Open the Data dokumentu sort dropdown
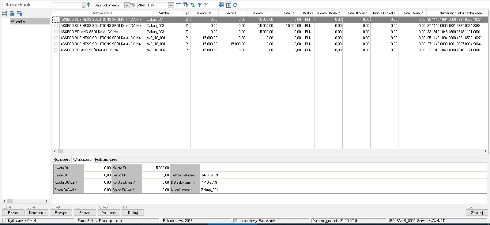490x225 pixels. [x=127, y=5]
